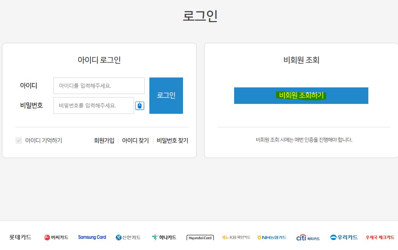The width and height of the screenshot is (398, 250).
Task: Open the 비밀번호 찾기 link
Action: pos(172,140)
